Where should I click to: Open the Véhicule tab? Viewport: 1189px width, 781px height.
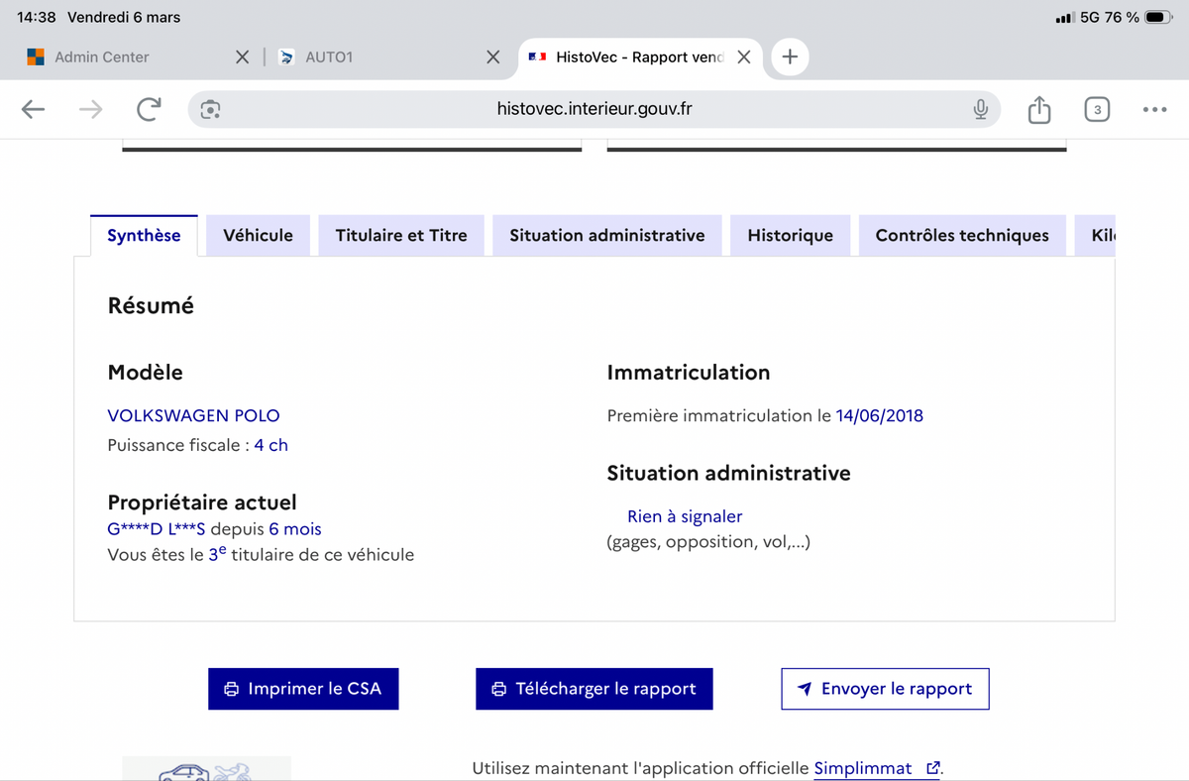click(x=258, y=235)
